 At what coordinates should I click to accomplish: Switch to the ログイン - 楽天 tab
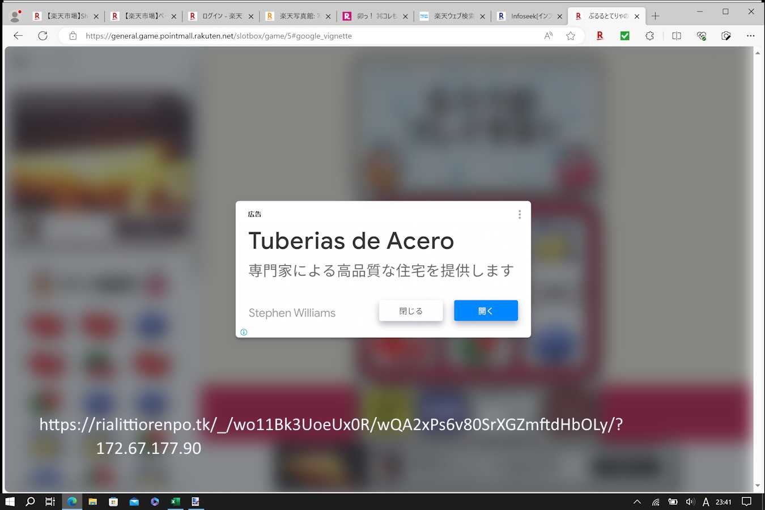click(220, 16)
